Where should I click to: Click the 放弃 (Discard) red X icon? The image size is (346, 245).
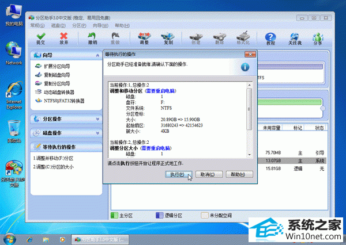click(64, 39)
